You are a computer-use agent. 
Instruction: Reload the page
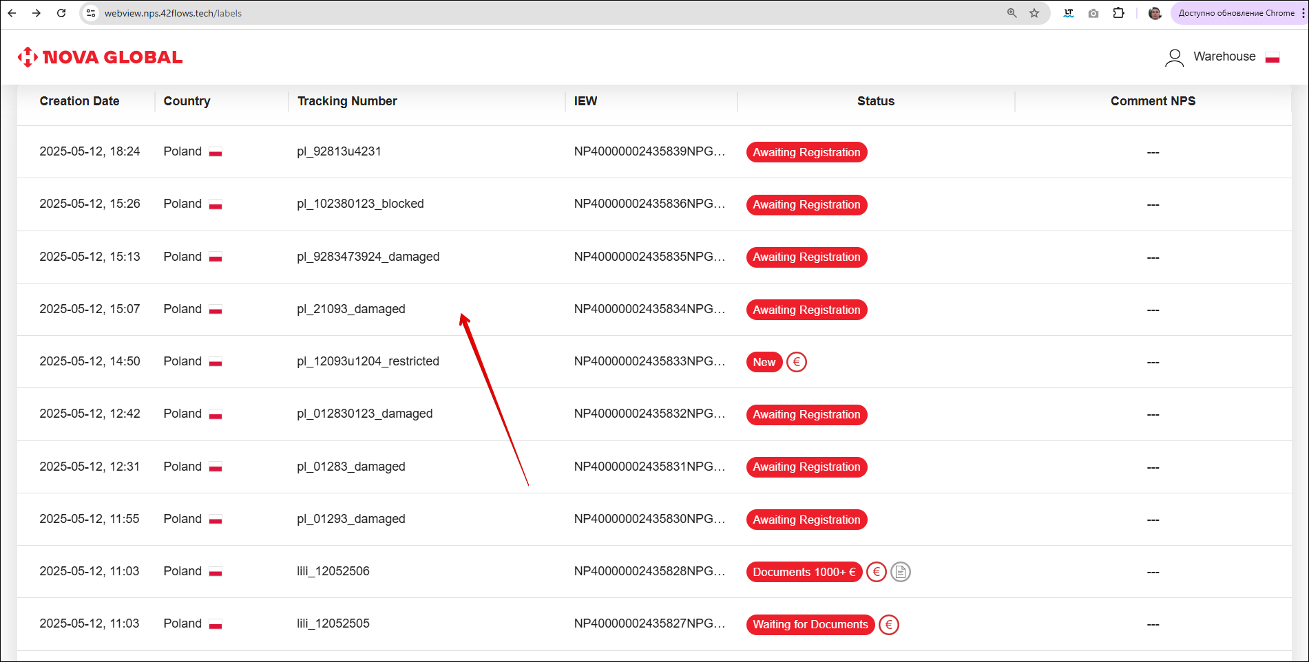coord(61,13)
